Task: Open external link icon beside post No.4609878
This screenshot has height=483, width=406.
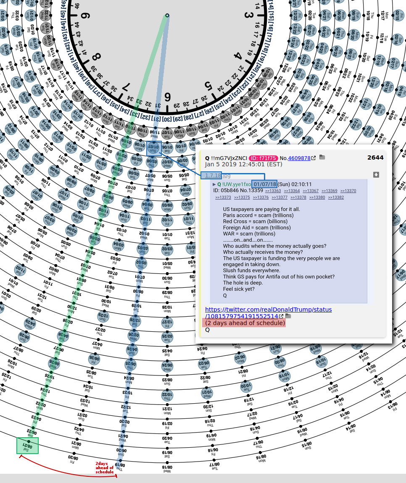Action: (314, 158)
